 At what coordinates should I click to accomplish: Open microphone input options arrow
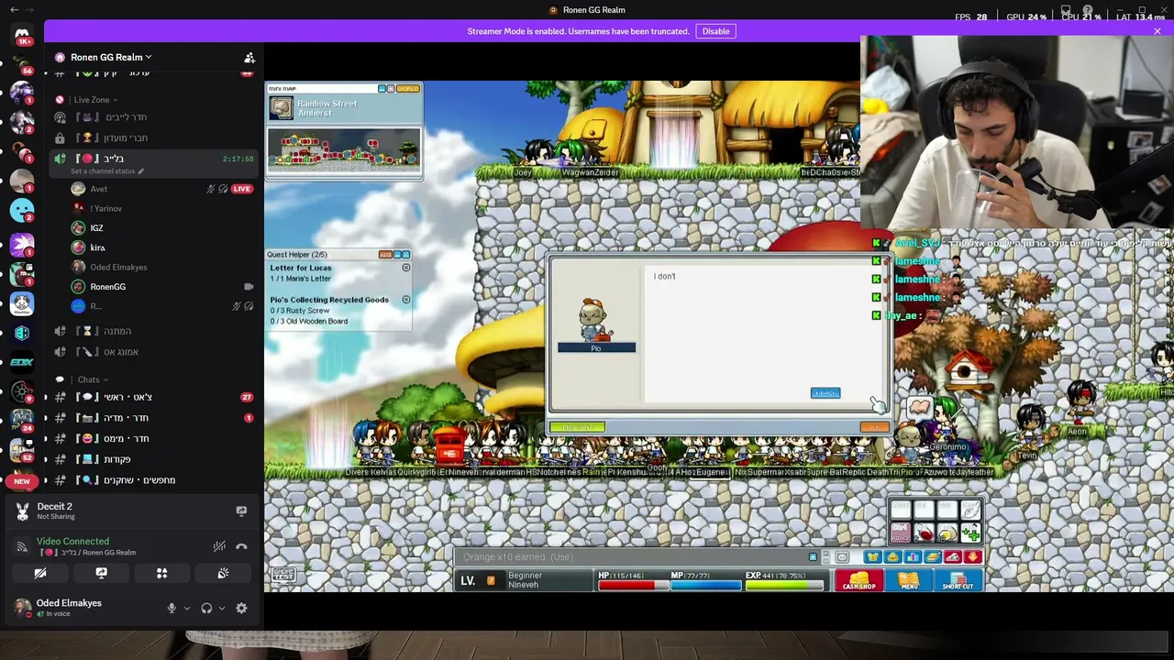coord(187,608)
